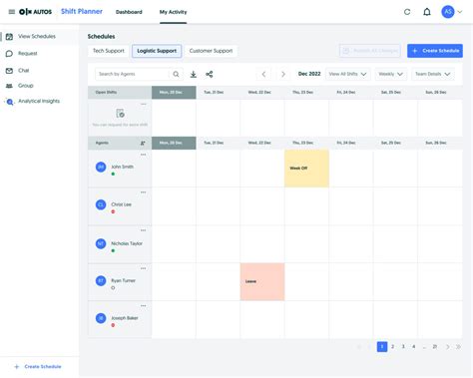Go to pagination page 3
Image resolution: width=473 pixels, height=378 pixels.
[x=403, y=347]
